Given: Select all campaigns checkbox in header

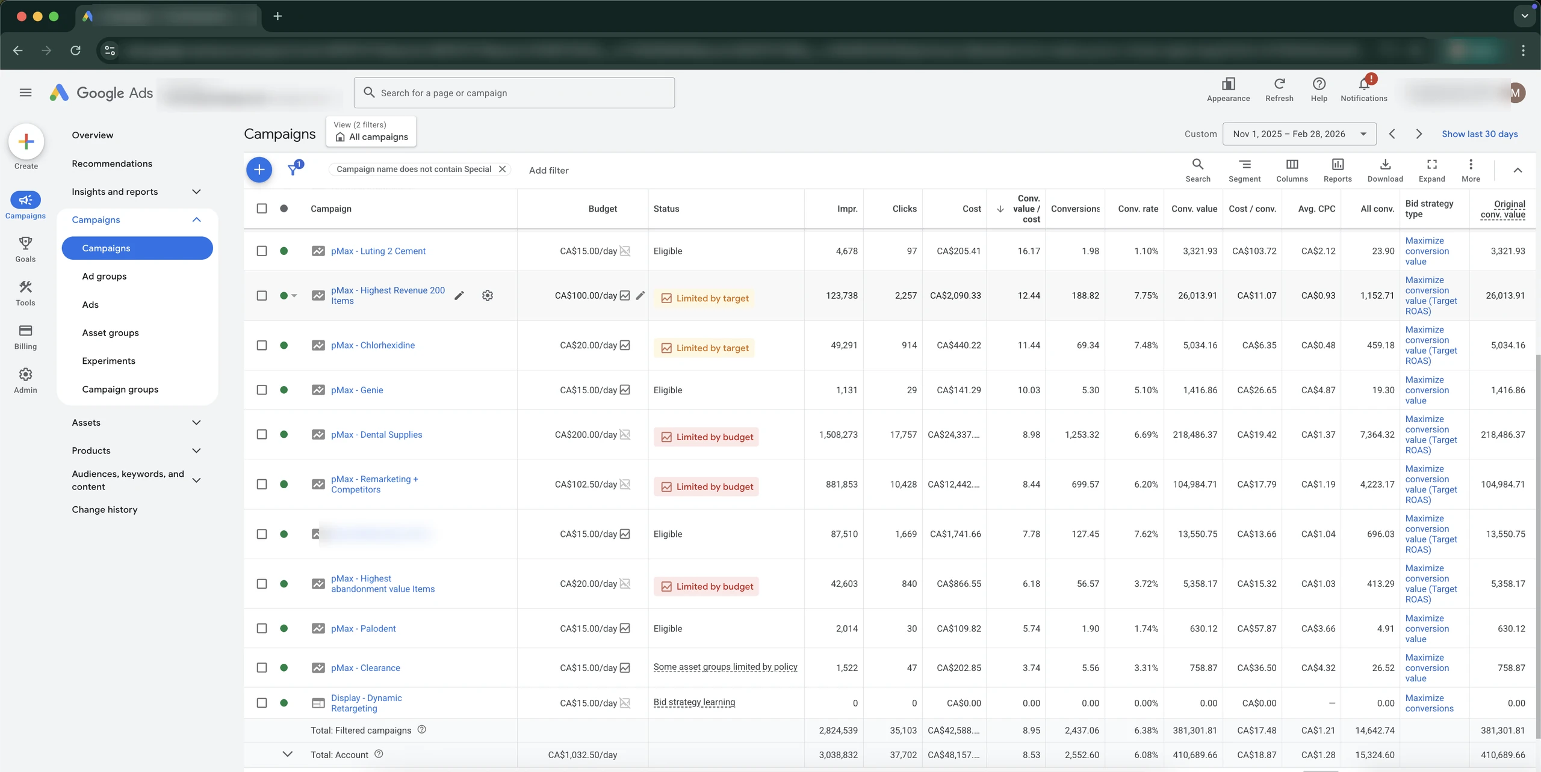Looking at the screenshot, I should pos(262,208).
